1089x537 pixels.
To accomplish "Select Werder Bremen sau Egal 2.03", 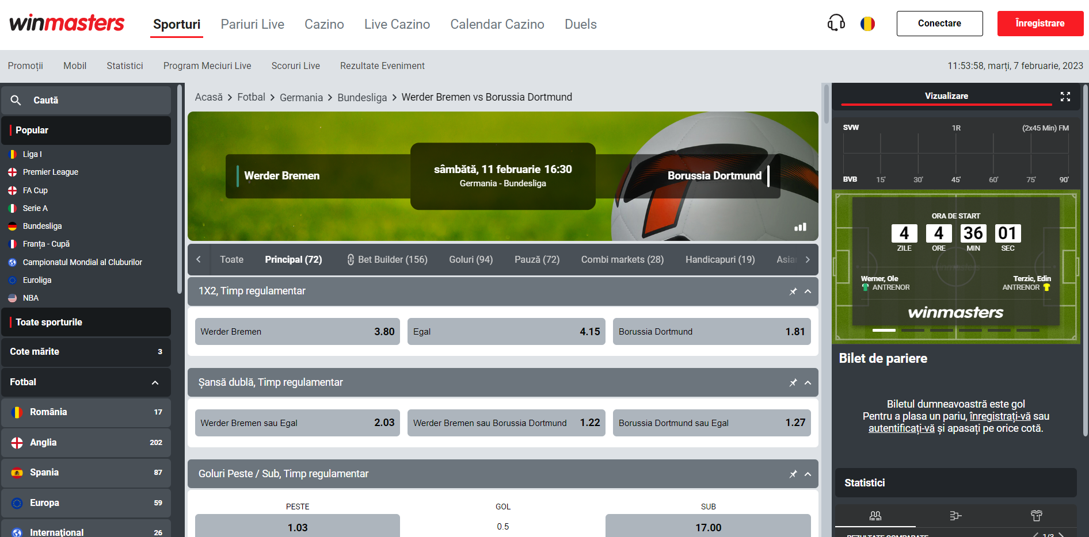I will [x=298, y=423].
